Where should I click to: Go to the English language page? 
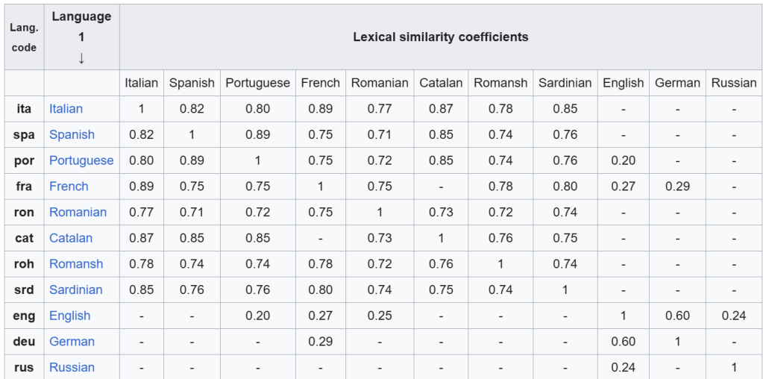(69, 316)
